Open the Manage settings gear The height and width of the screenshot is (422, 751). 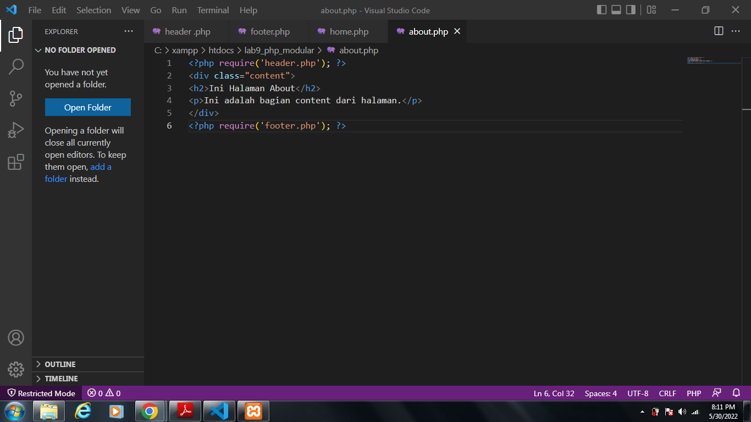(x=16, y=369)
